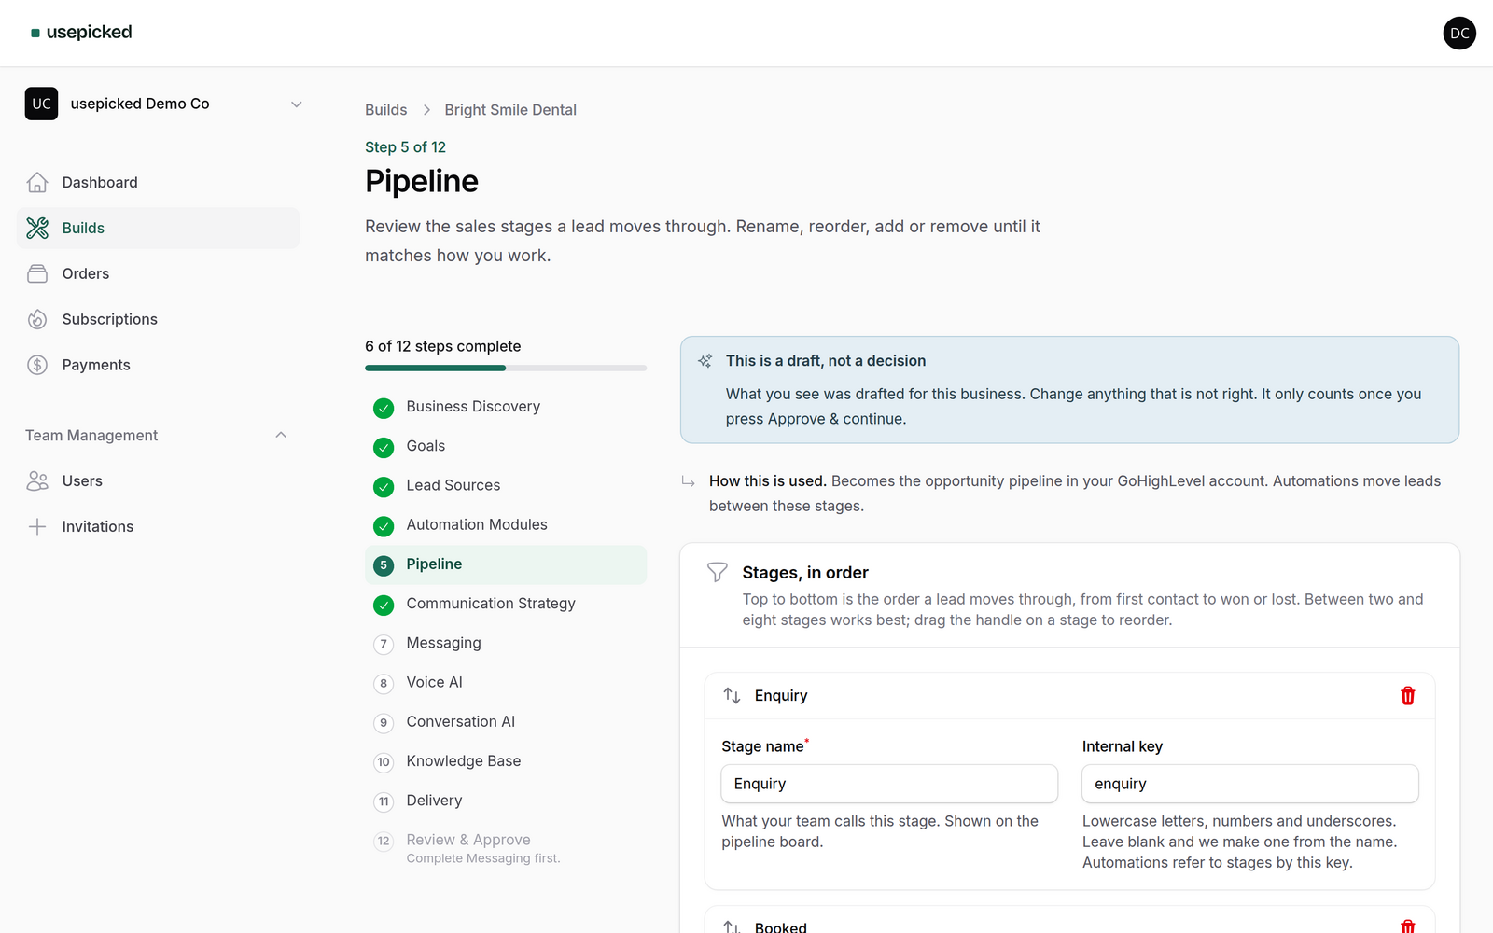Click the reorder handle on the Booked stage
Image resolution: width=1493 pixels, height=933 pixels.
[732, 926]
